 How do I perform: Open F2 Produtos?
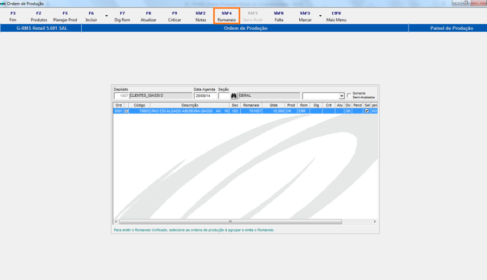(x=39, y=16)
